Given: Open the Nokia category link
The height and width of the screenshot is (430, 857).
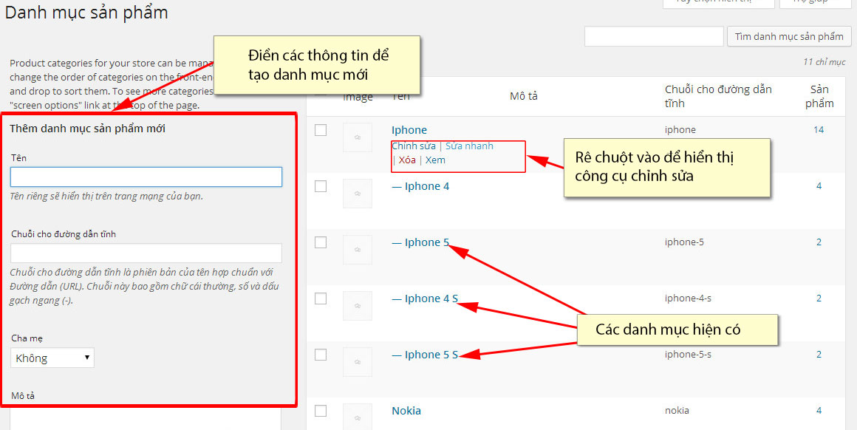Looking at the screenshot, I should tap(406, 411).
